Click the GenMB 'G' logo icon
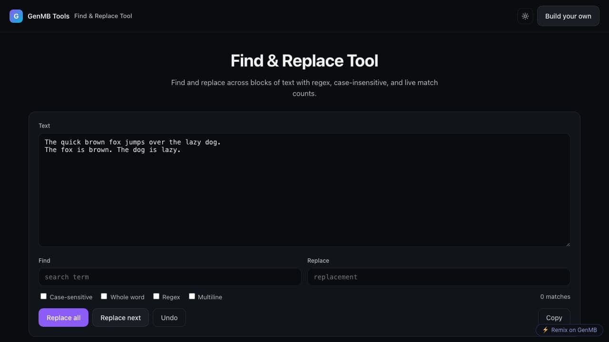The height and width of the screenshot is (342, 609). 16,16
